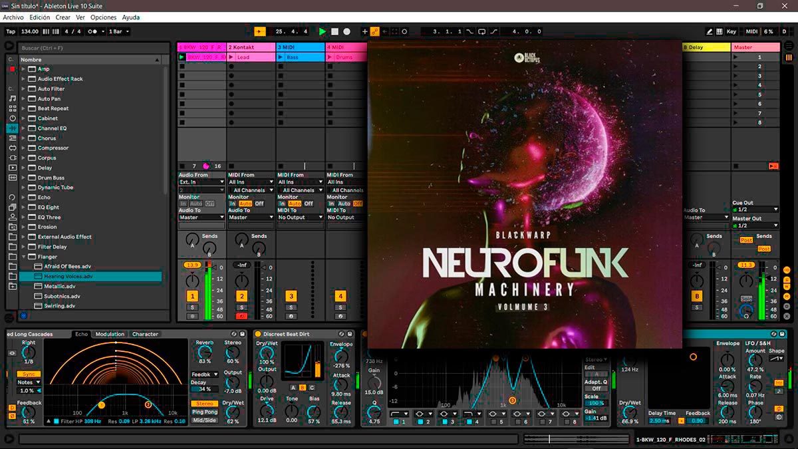Expand the Amp folder in the browser
798x449 pixels.
[x=23, y=69]
